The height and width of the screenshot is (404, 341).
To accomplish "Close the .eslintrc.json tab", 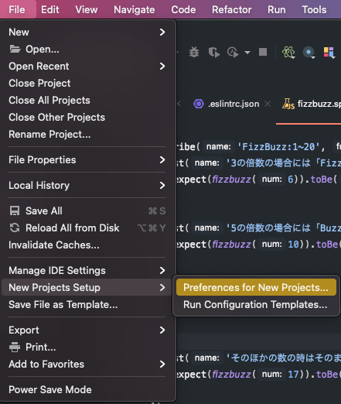I will click(268, 104).
